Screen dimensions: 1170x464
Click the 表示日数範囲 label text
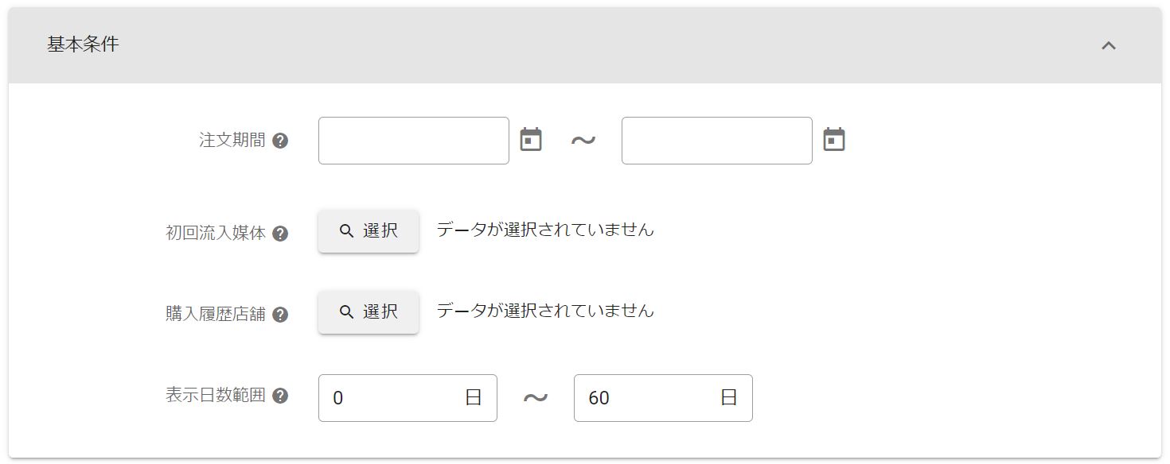click(215, 396)
